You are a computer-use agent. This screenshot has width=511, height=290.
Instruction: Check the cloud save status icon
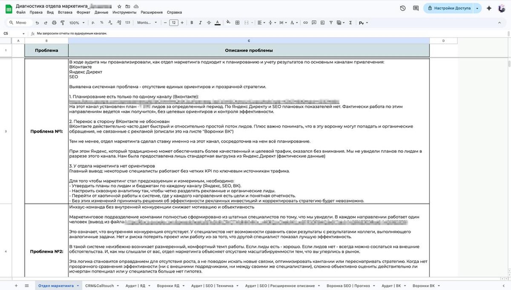click(x=136, y=7)
